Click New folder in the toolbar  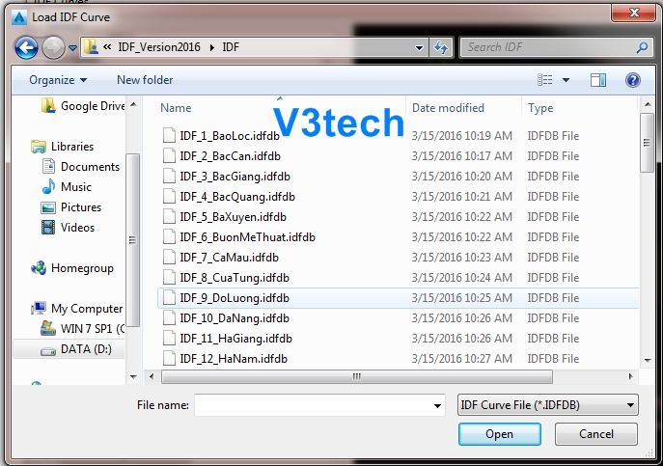point(145,80)
